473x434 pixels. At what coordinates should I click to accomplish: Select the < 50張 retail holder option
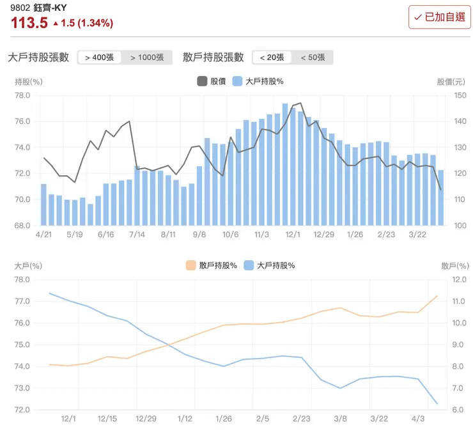(x=313, y=58)
